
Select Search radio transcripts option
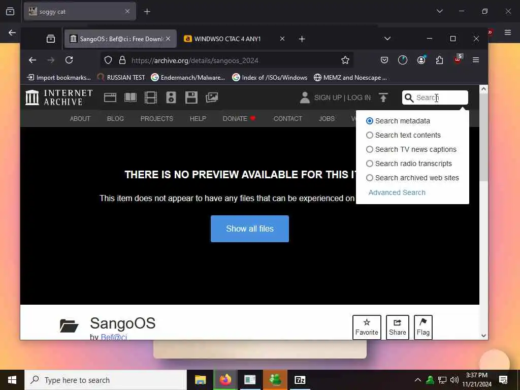370,164
